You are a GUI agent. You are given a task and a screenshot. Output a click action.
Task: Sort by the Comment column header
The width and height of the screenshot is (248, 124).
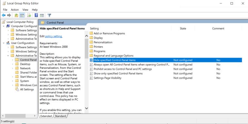[x=218, y=29]
